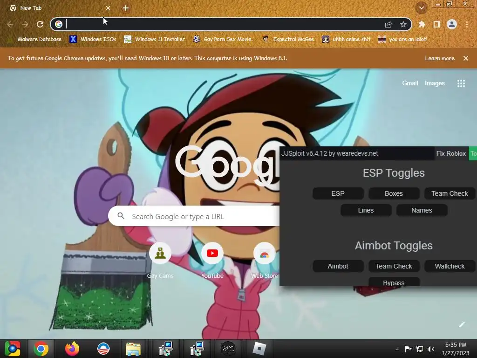
Task: Open the Gmail link
Action: point(410,83)
